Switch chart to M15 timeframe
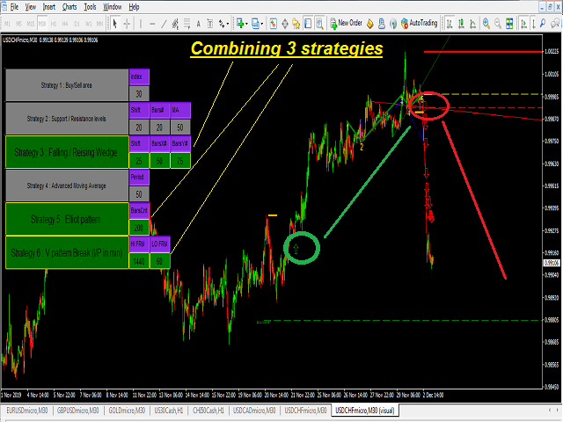 coord(31,24)
